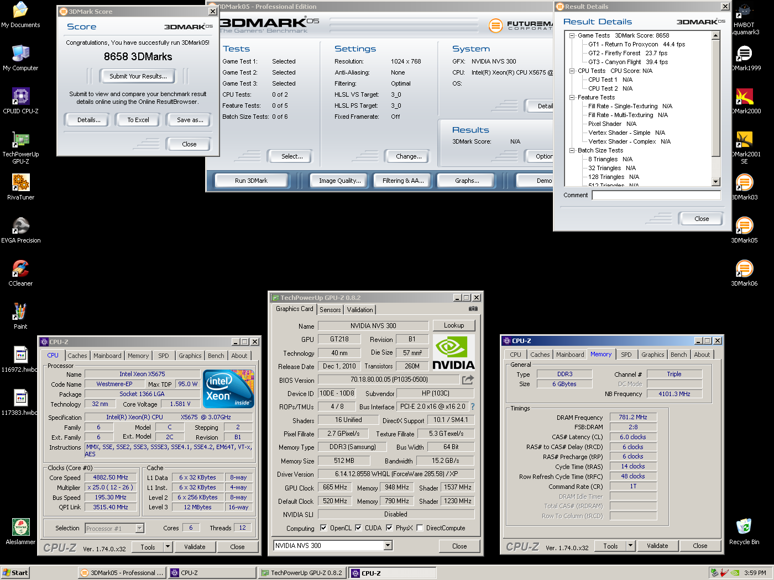The height and width of the screenshot is (580, 774).
Task: Open the 3DMark2001 SE desktop icon
Action: 744,147
